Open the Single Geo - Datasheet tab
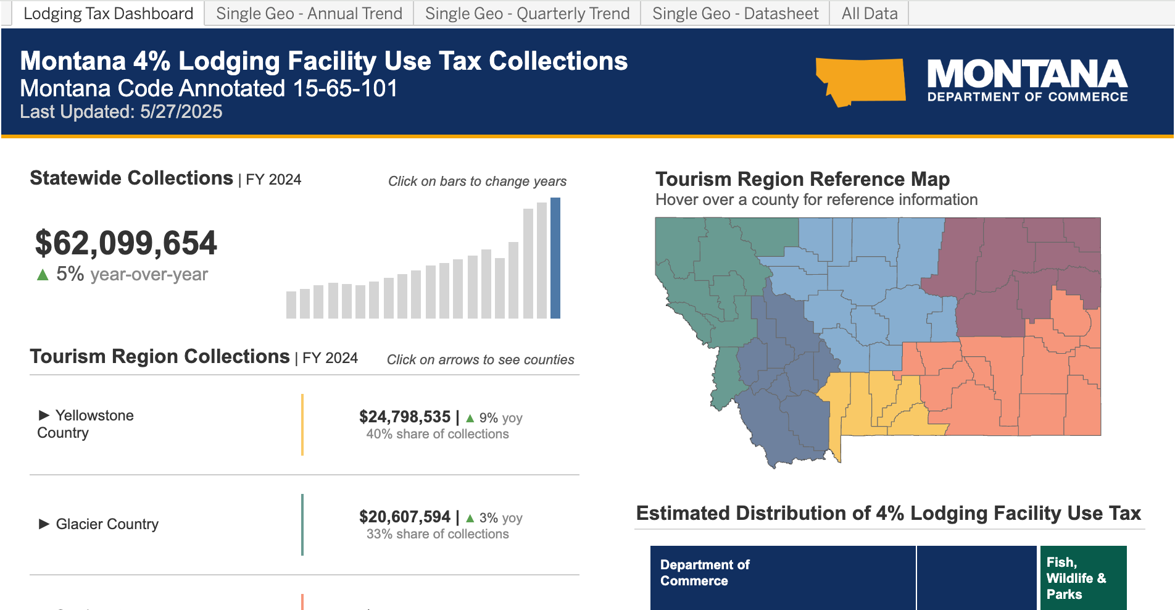 click(x=735, y=14)
